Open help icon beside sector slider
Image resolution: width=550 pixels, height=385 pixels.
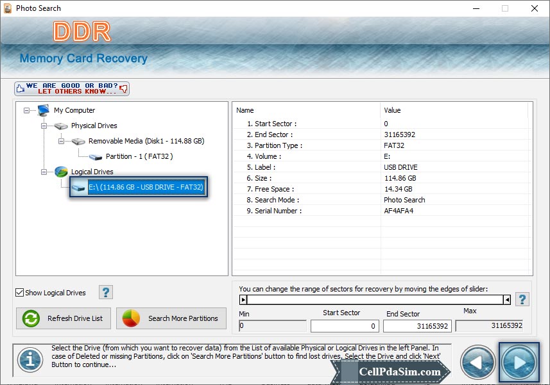tap(522, 299)
